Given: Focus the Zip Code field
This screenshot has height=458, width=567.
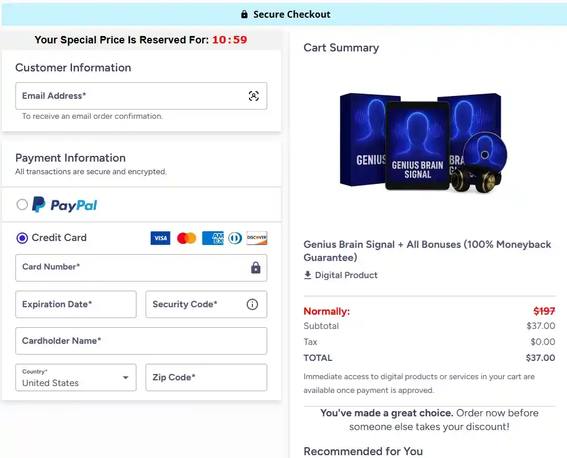Looking at the screenshot, I should click(x=206, y=377).
